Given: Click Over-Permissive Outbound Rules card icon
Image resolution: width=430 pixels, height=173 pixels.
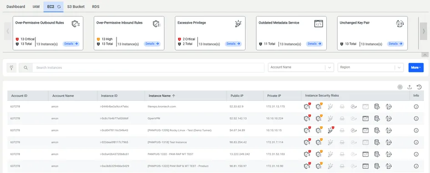Looking at the screenshot, I should pyautogui.click(x=76, y=24).
